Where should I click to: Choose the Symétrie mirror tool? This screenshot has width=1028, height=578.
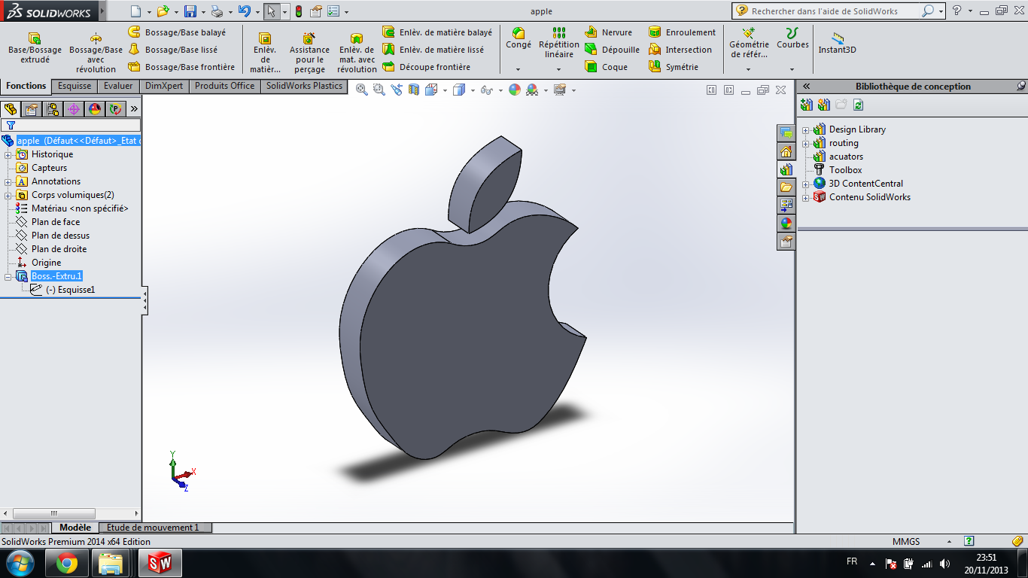[674, 67]
